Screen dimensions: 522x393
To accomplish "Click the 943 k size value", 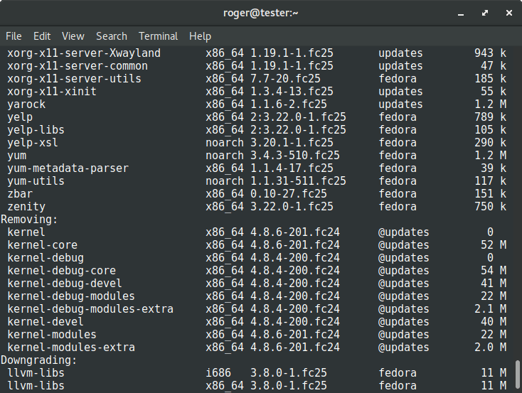I will [491, 53].
